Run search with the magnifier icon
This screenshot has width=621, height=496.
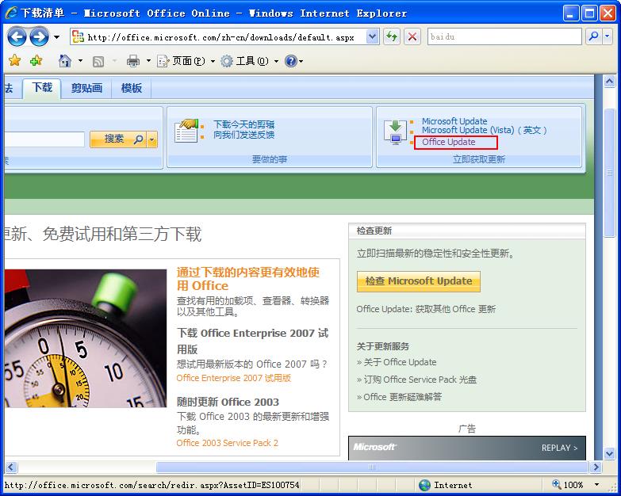pyautogui.click(x=594, y=36)
